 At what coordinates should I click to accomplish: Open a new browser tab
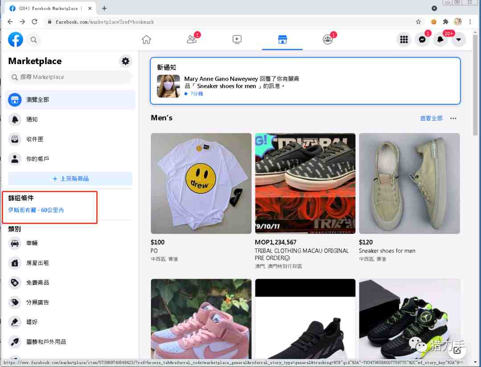click(104, 8)
